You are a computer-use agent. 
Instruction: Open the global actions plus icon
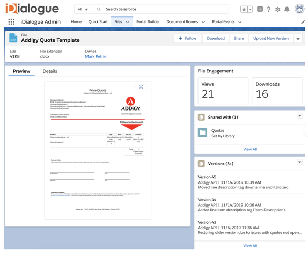(x=260, y=9)
